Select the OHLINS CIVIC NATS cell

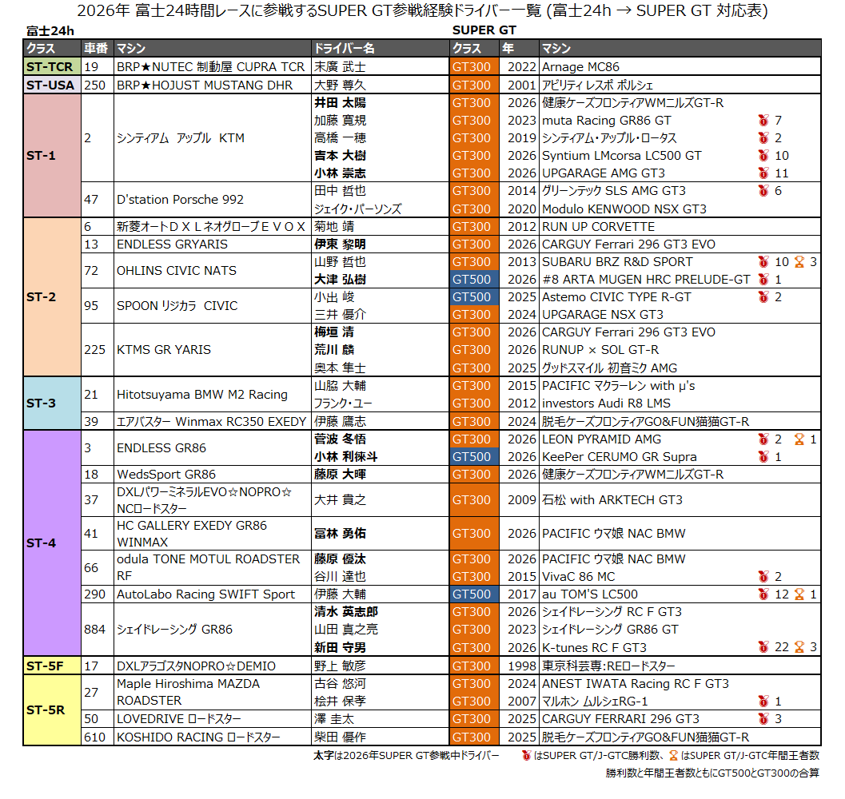pos(213,271)
